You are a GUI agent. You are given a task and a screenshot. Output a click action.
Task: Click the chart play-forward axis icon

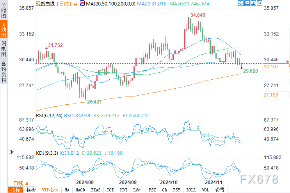[x=253, y=3]
